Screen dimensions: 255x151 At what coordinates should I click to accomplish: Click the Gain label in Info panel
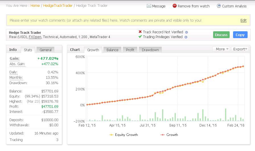pyautogui.click(x=15, y=59)
